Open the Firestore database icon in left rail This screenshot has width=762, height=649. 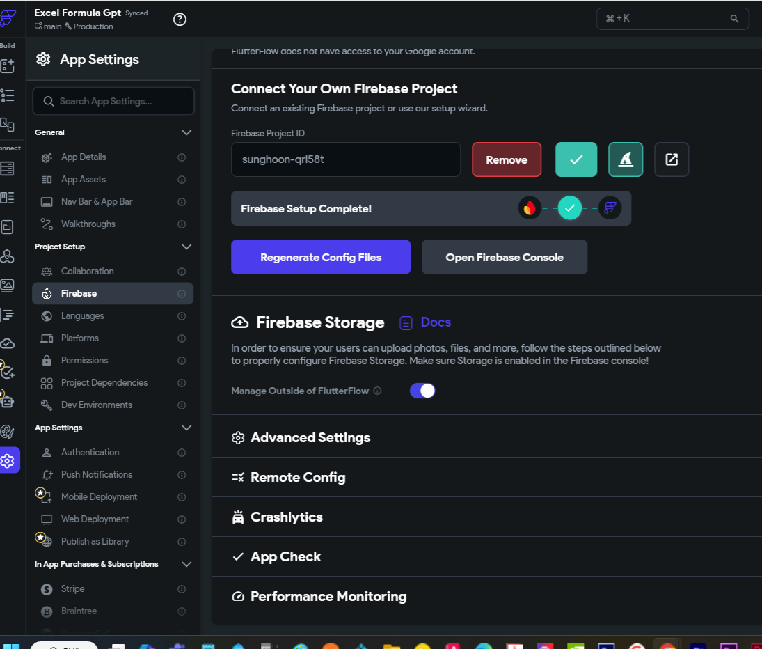tap(7, 169)
